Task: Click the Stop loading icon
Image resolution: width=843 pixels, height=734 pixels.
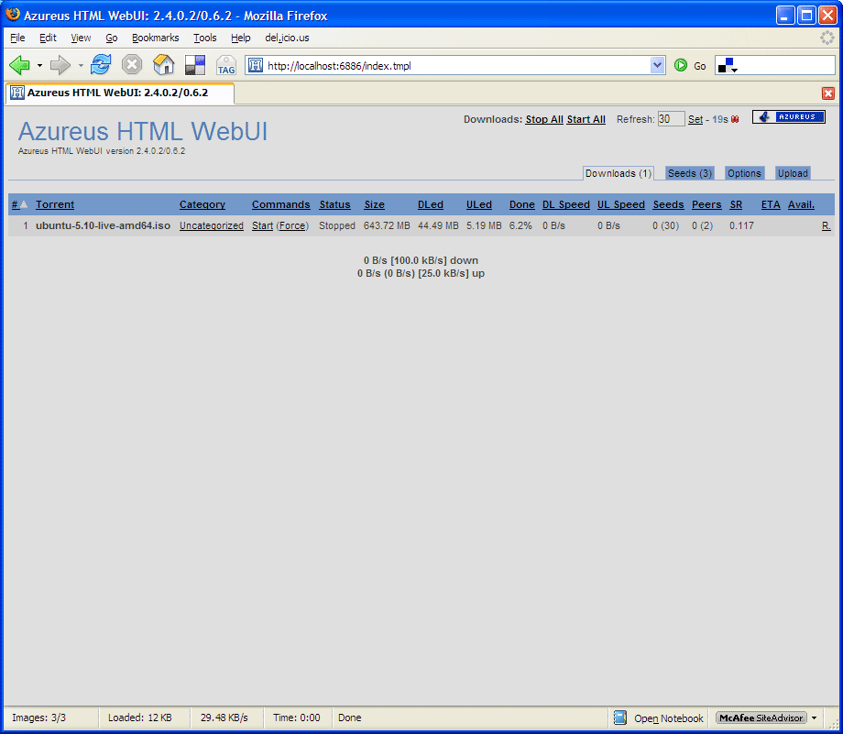Action: click(x=132, y=65)
